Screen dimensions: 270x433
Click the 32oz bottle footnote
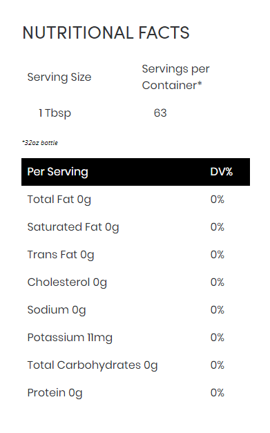pyautogui.click(x=40, y=143)
